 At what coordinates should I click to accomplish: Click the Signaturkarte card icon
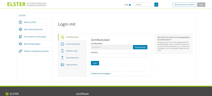coord(62,65)
